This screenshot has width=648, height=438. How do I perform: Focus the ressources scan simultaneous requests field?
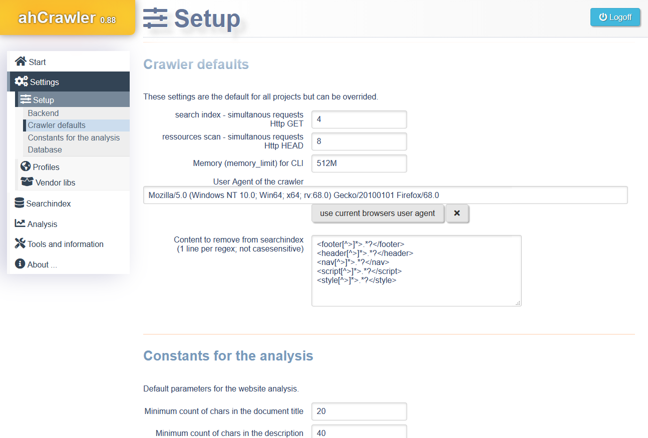pos(359,141)
